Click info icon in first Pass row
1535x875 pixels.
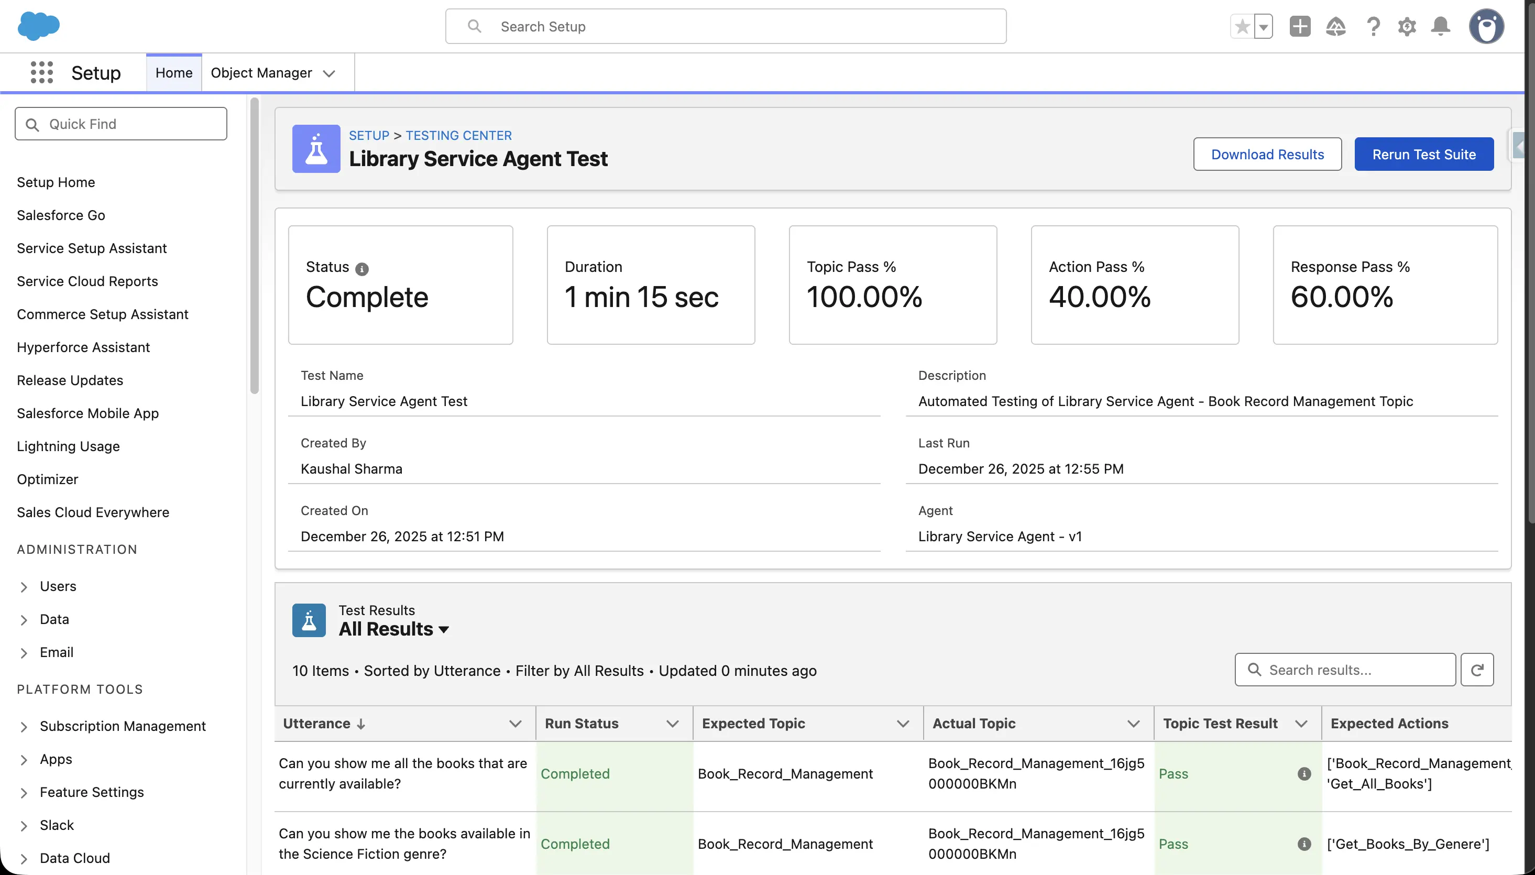[1303, 773]
